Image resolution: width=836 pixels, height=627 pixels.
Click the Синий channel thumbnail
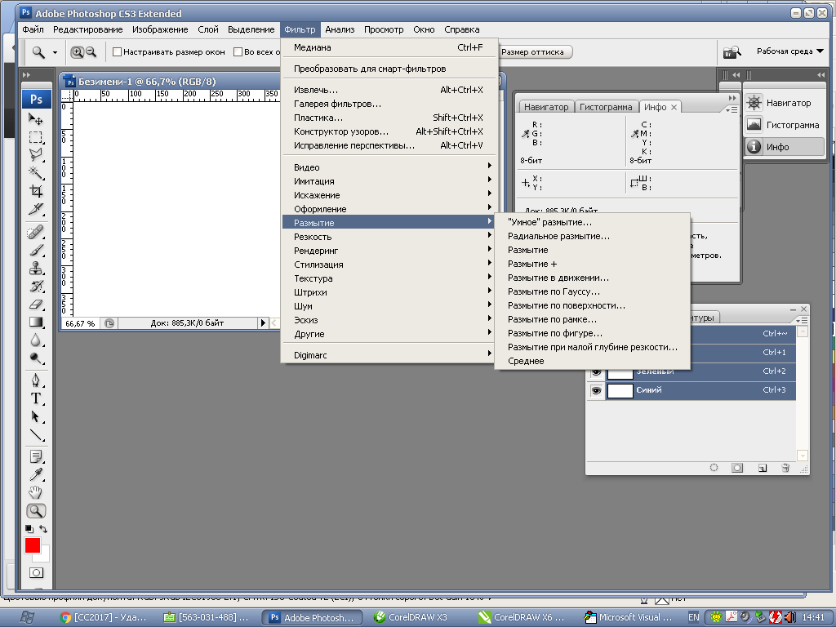620,391
